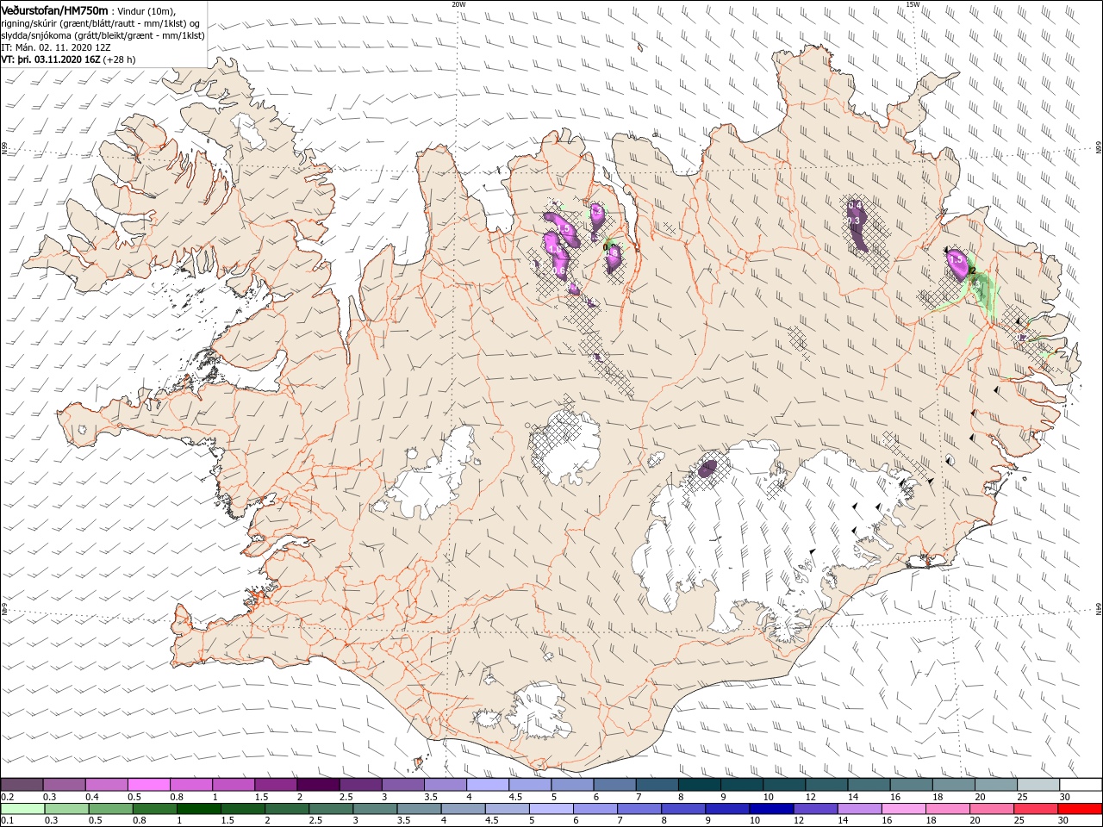Choose the upper legend swatch between 6 and 7

[x=614, y=785]
